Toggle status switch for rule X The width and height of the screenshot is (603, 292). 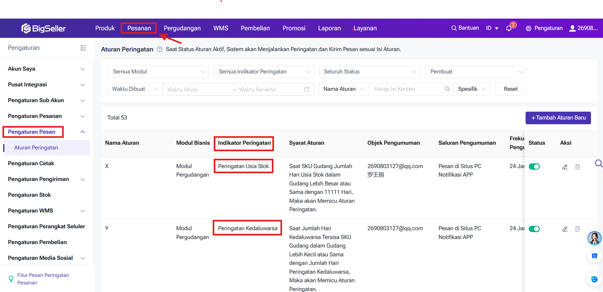(534, 166)
